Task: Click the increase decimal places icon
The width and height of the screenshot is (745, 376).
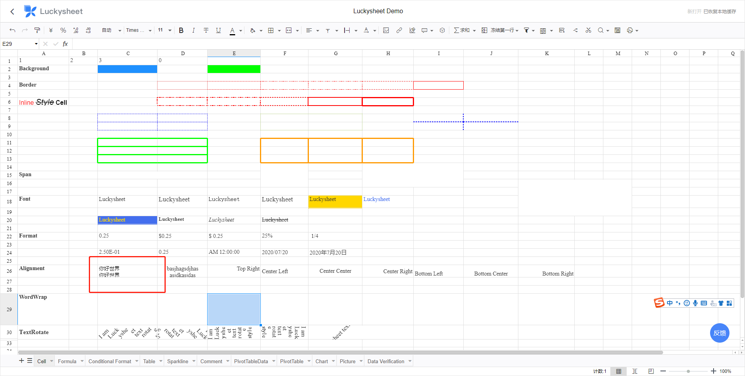Action: pos(88,30)
